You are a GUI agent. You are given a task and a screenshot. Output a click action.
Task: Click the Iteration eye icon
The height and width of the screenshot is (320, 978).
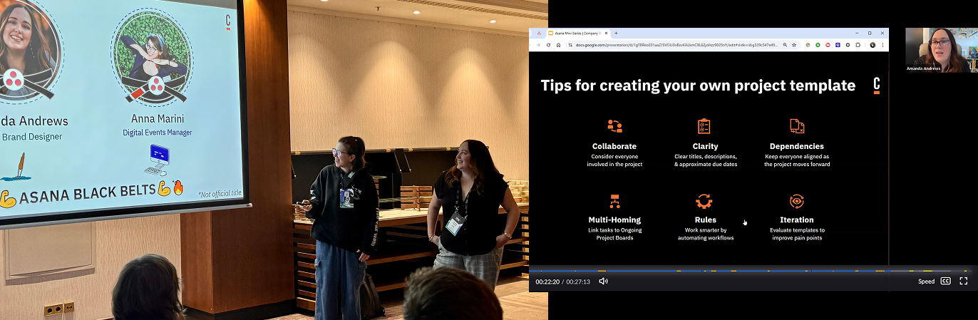pyautogui.click(x=797, y=201)
